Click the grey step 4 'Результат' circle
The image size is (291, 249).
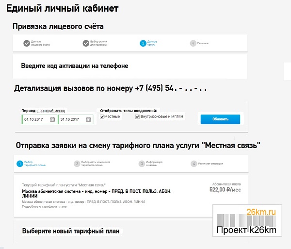pyautogui.click(x=193, y=43)
